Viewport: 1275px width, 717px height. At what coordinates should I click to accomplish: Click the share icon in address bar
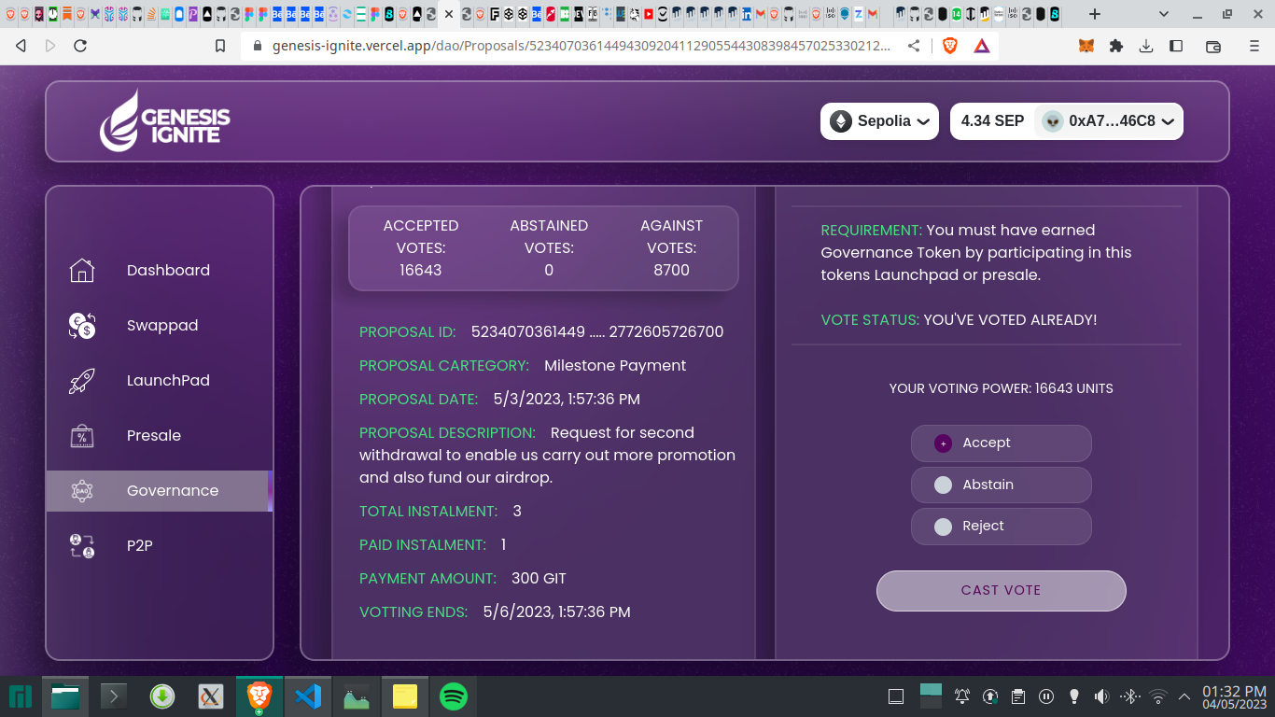914,46
